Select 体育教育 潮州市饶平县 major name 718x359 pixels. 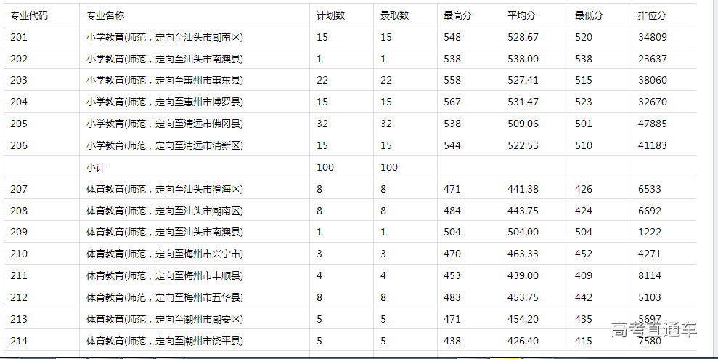164,341
